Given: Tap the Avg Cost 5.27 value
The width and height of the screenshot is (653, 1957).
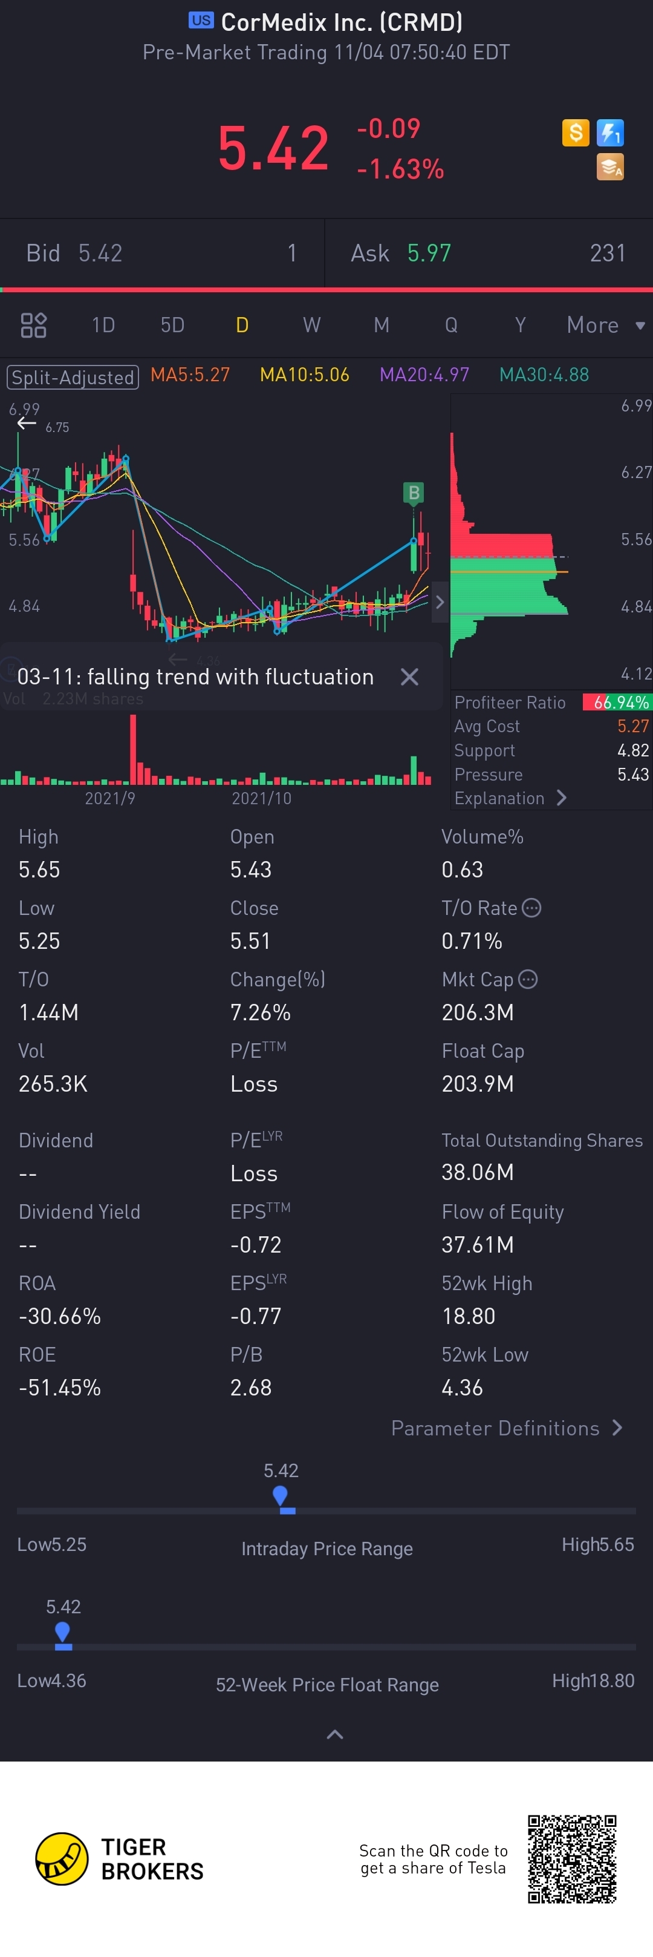Looking at the screenshot, I should (x=633, y=726).
